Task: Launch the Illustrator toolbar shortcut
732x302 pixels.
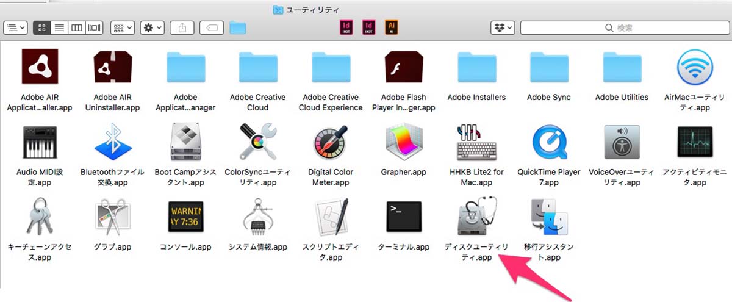Action: tap(391, 27)
